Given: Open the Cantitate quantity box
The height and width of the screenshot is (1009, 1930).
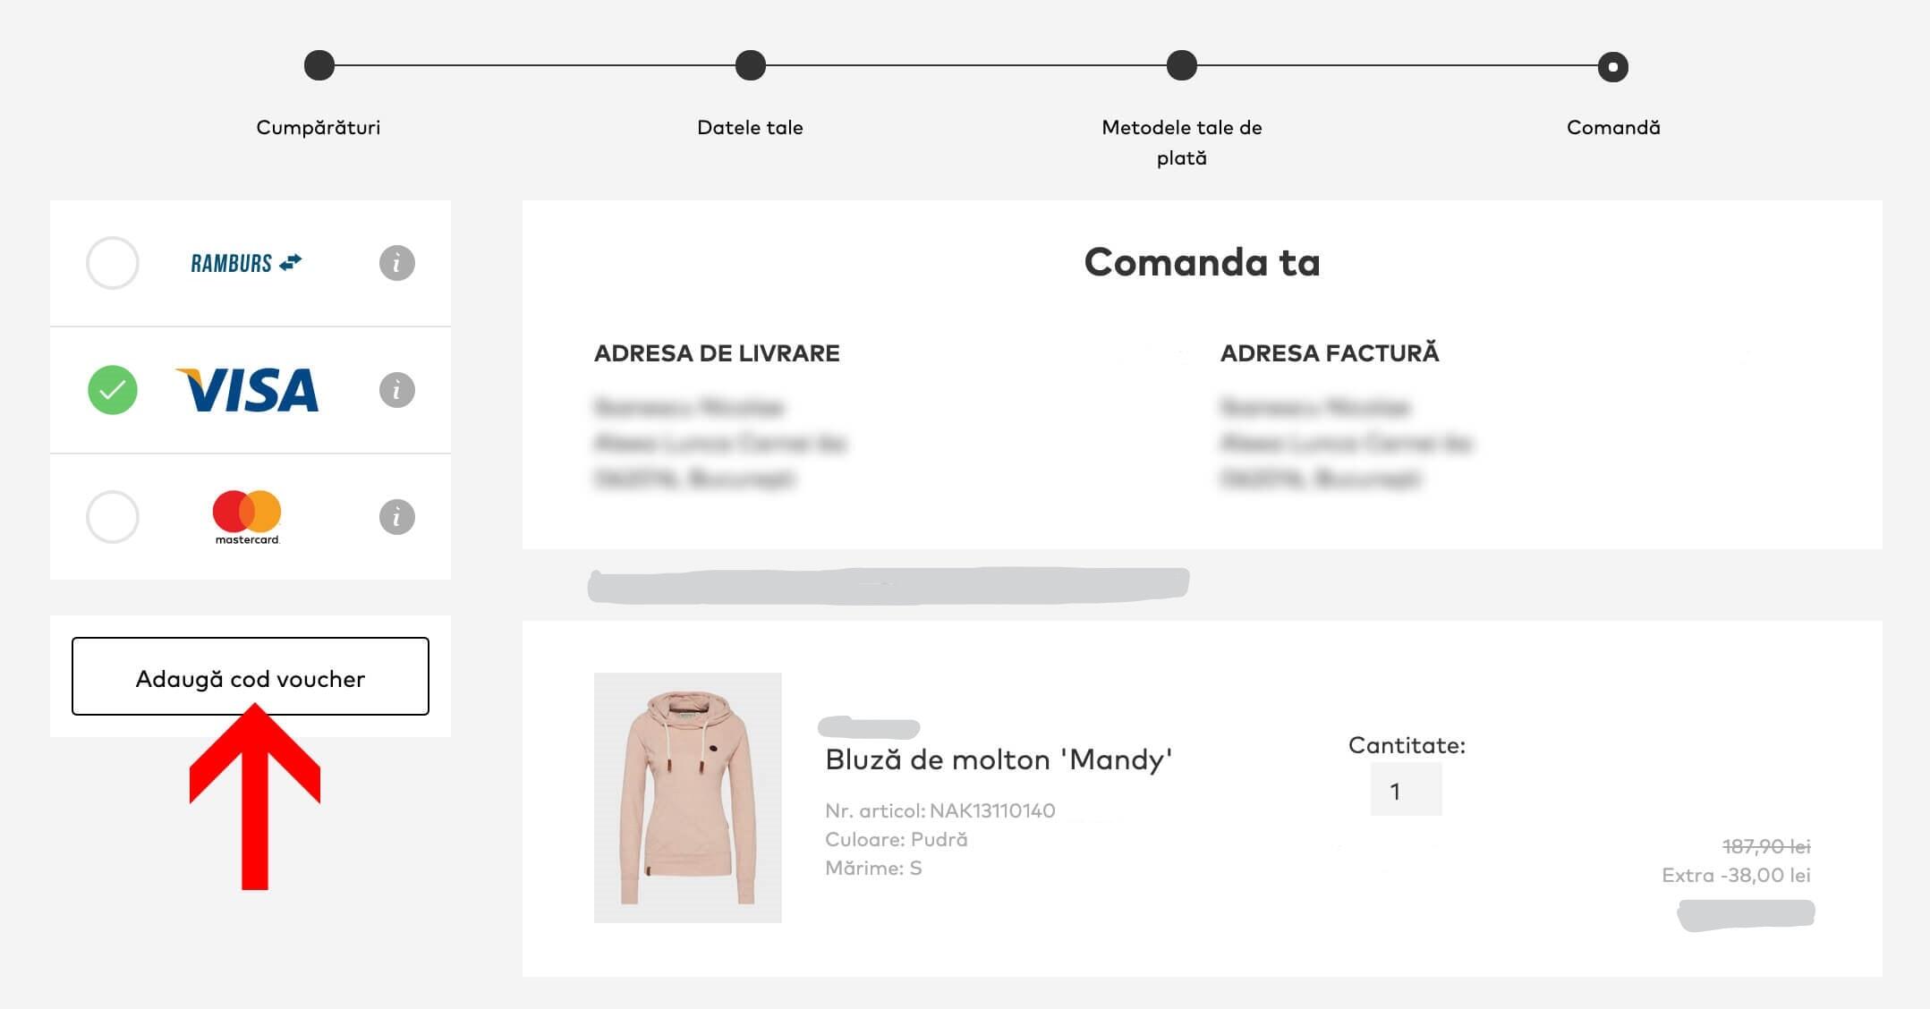Looking at the screenshot, I should (1406, 790).
